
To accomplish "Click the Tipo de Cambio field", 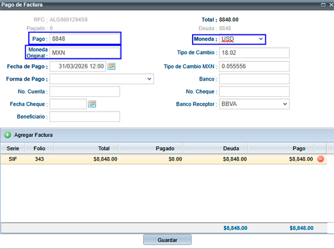I will point(254,53).
